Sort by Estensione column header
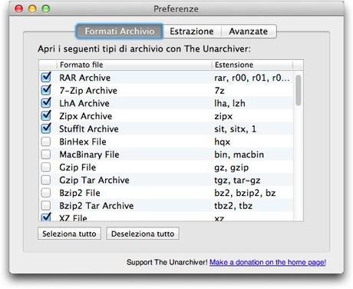Image resolution: width=353 pixels, height=289 pixels. point(252,65)
